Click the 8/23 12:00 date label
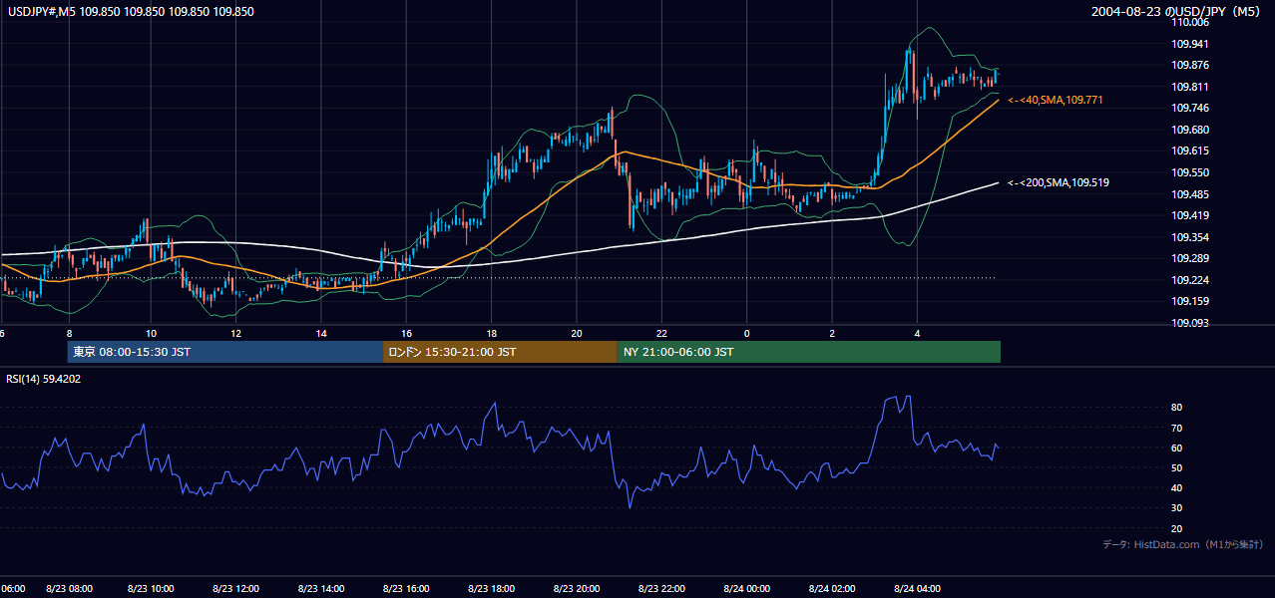The width and height of the screenshot is (1275, 598). click(x=236, y=588)
